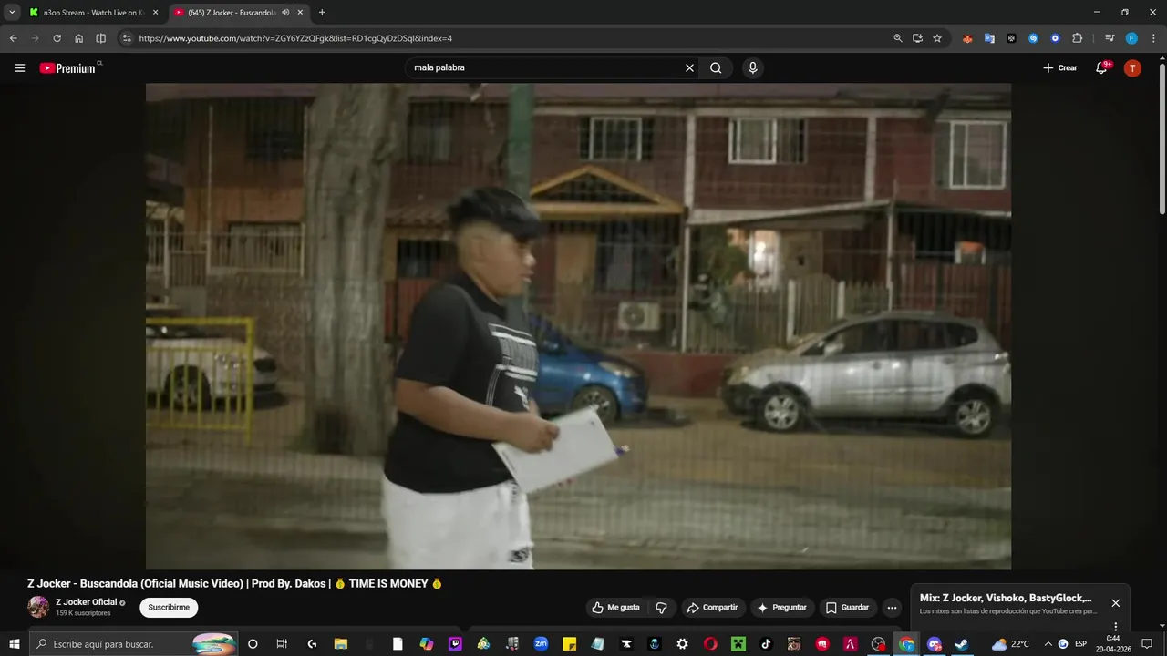
Task: Reload the current page
Action: pos(57,38)
